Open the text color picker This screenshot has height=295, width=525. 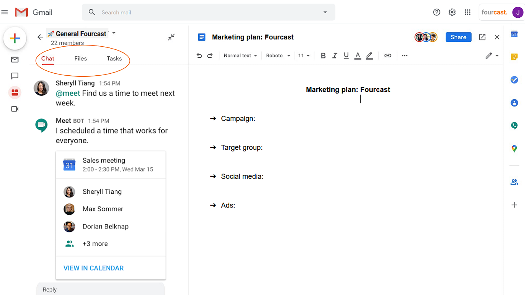(358, 56)
